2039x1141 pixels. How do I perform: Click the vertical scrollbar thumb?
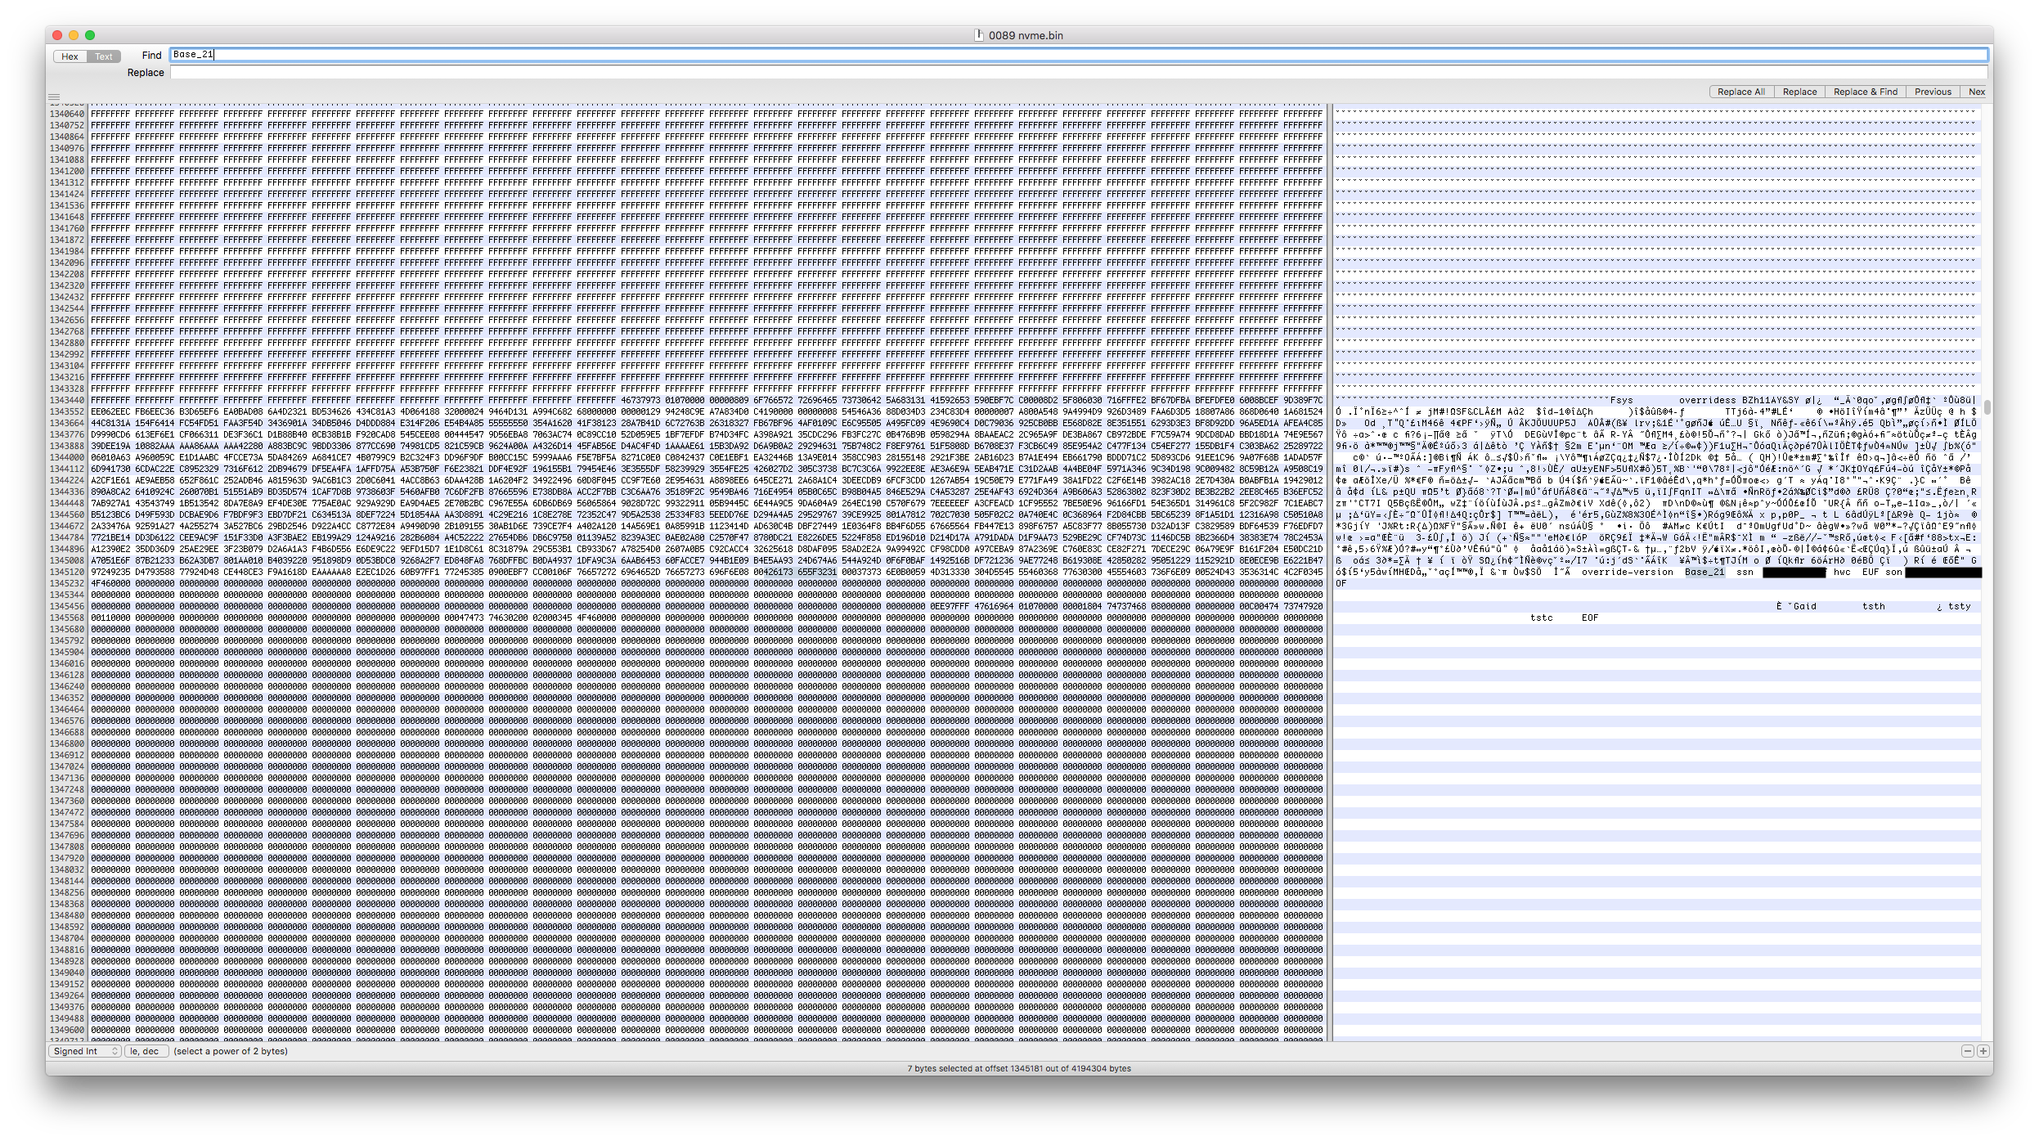tap(1987, 407)
